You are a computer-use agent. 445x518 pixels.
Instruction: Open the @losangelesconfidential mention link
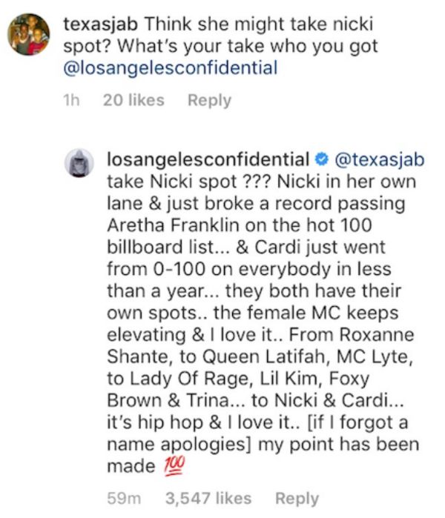171,67
